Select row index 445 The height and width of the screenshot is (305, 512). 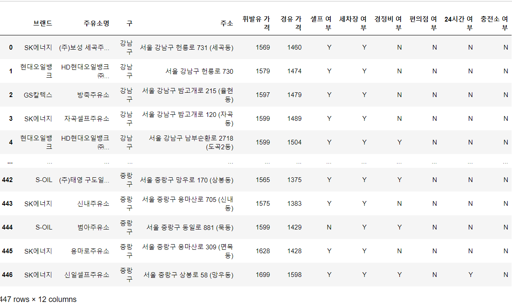click(x=7, y=251)
